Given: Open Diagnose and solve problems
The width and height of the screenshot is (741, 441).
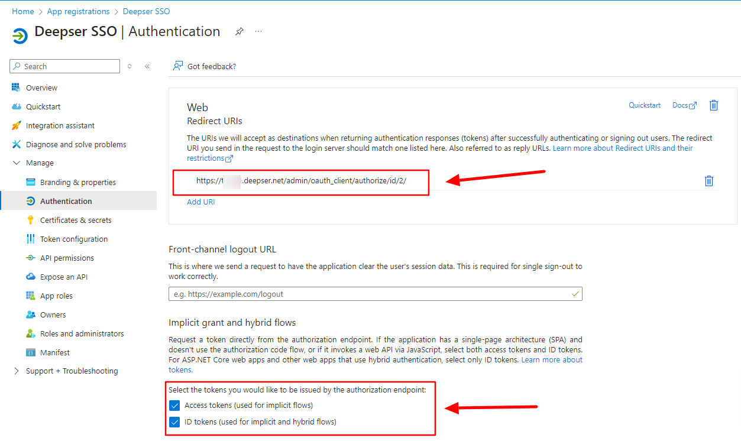Looking at the screenshot, I should click(76, 144).
